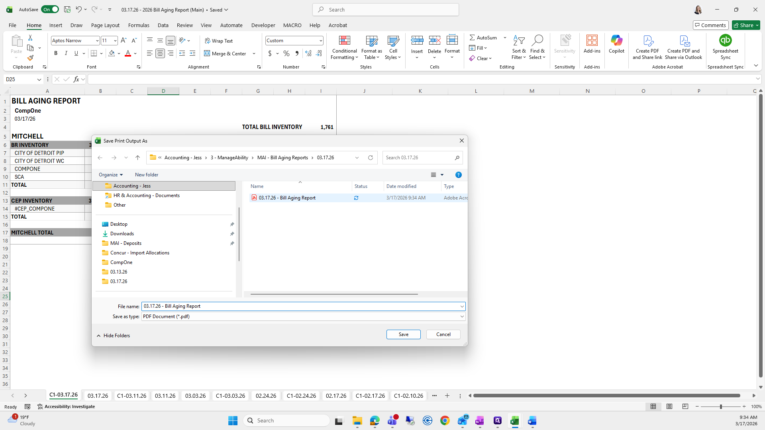Click the Save button in dialog
Screen dimensions: 765x430
(403, 334)
